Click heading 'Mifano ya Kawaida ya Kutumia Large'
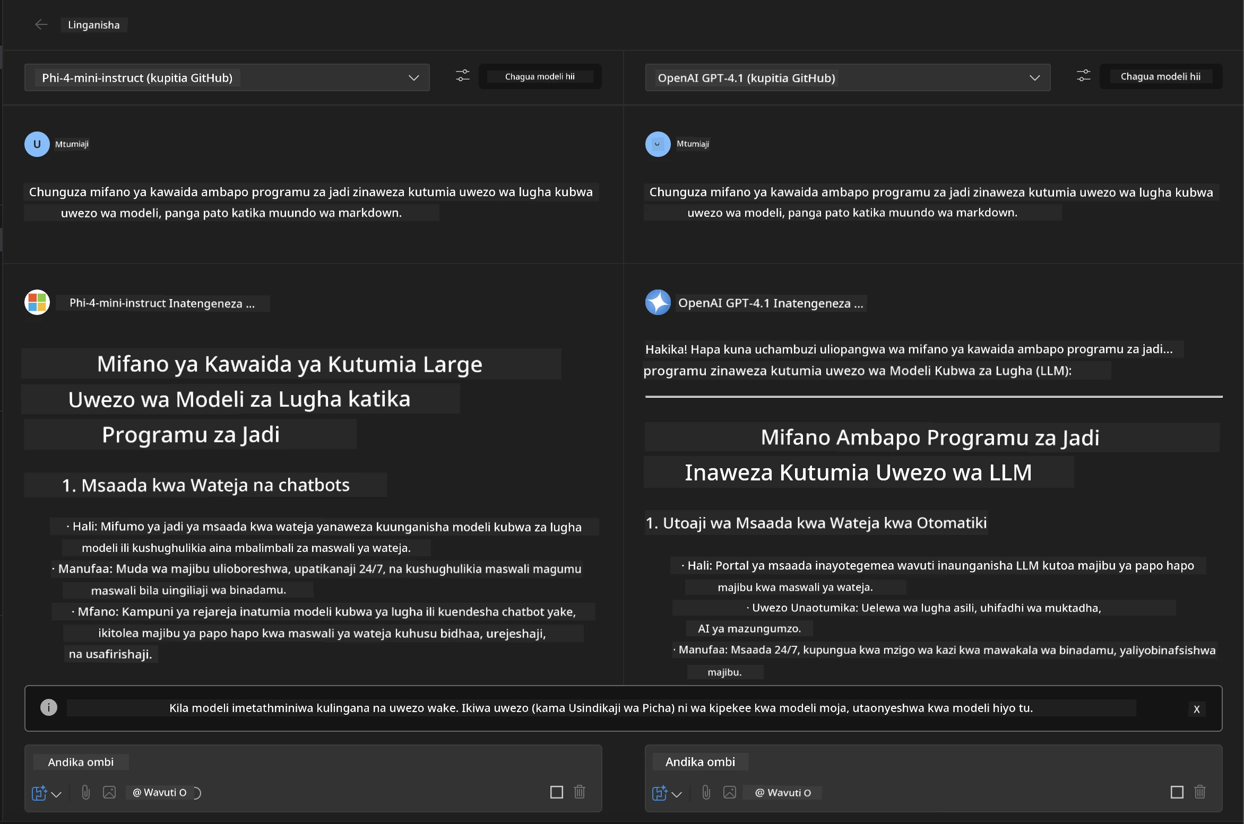 click(x=290, y=364)
